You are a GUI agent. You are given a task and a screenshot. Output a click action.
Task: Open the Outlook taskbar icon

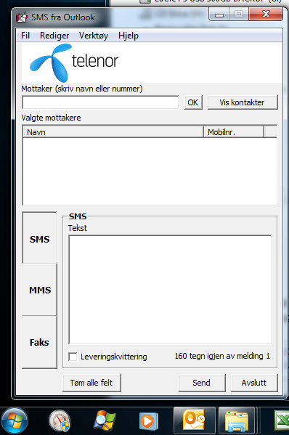point(194,421)
